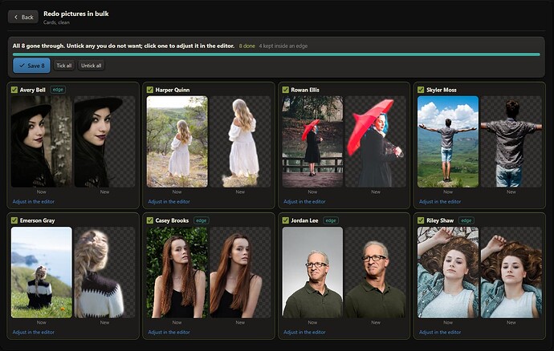Click Rowan Ellis's New cutout picture

(376, 142)
